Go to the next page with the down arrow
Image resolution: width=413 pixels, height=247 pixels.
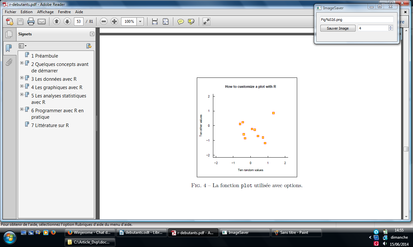click(x=67, y=22)
